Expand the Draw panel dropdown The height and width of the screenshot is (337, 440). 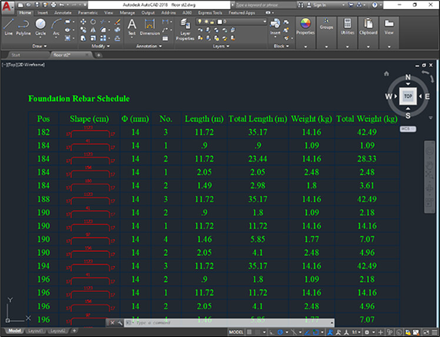[40, 46]
